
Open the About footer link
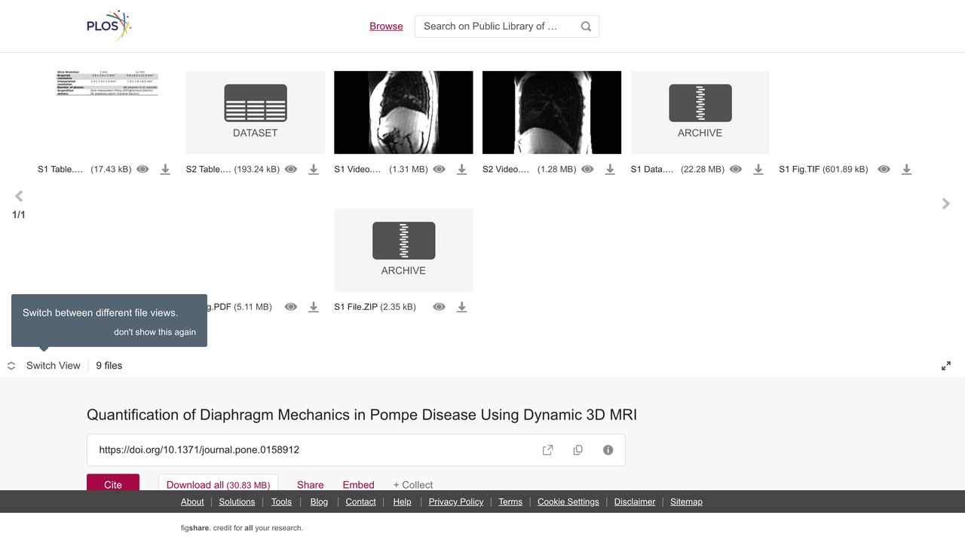coord(192,502)
